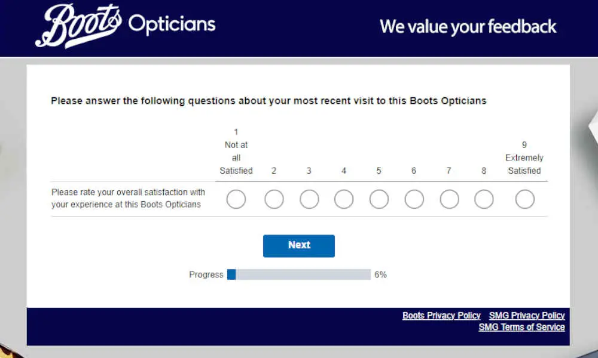Select satisfaction rating 2

click(x=274, y=199)
